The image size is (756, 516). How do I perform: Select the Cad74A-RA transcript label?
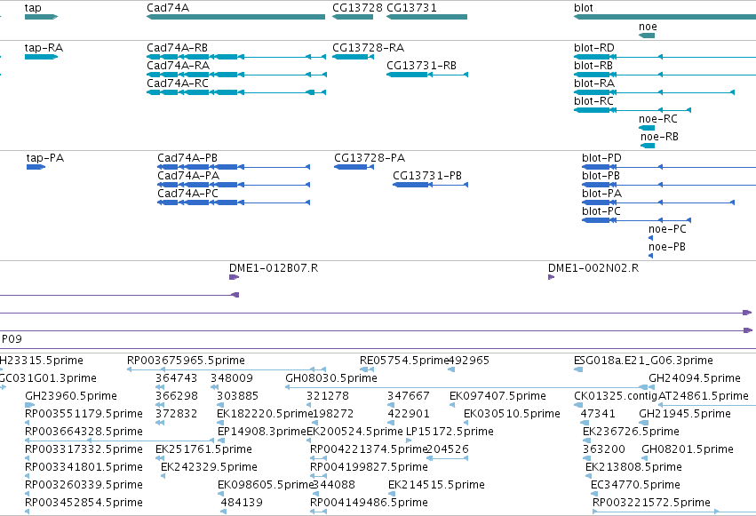(178, 66)
